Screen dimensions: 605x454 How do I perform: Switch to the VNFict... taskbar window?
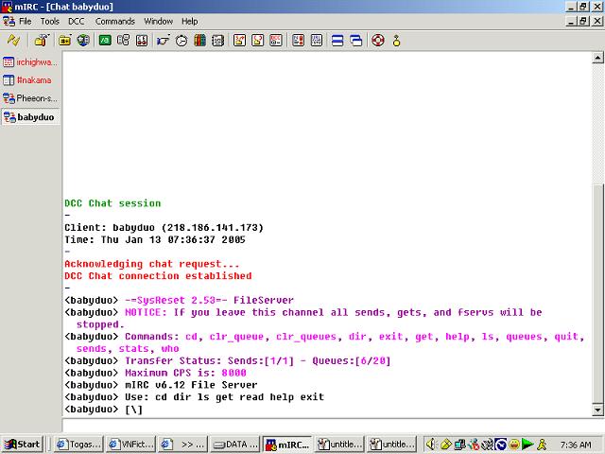click(130, 445)
